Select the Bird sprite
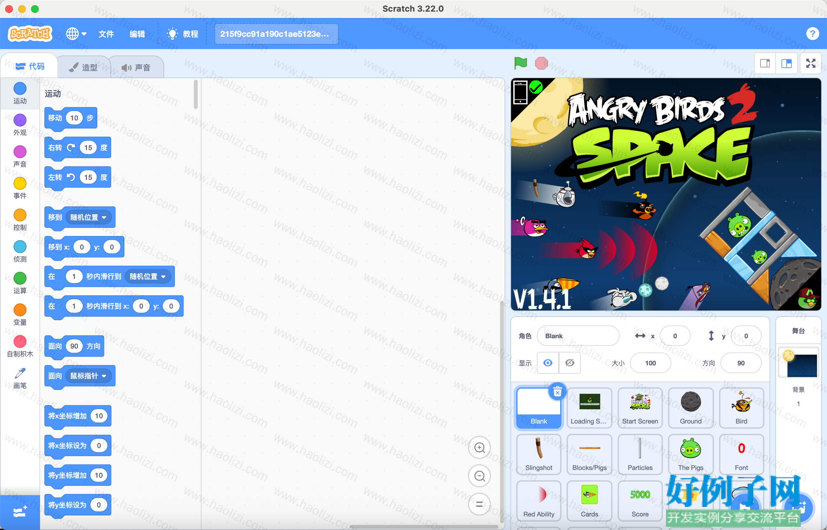The height and width of the screenshot is (530, 827). 741,408
